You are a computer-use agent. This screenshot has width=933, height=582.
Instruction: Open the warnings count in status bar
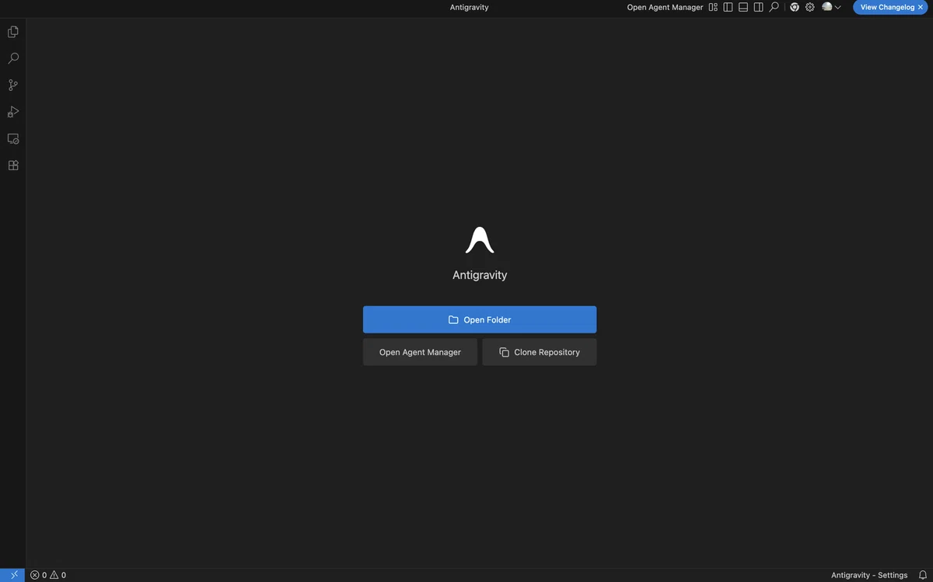tap(58, 575)
